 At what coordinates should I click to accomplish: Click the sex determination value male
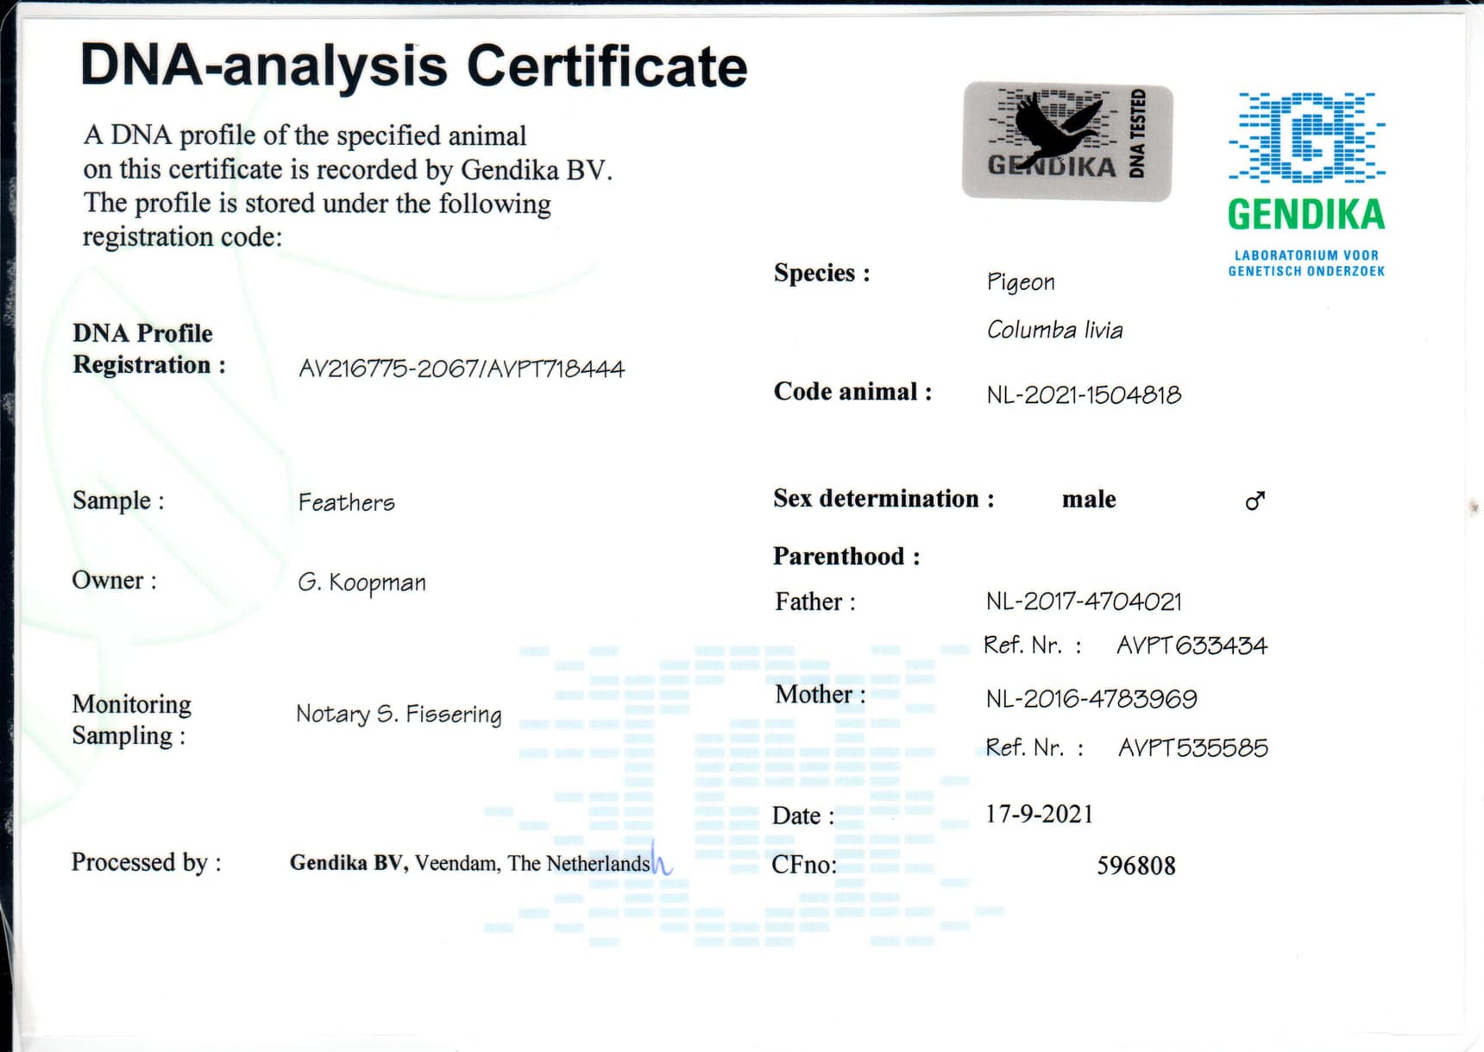pyautogui.click(x=1089, y=500)
